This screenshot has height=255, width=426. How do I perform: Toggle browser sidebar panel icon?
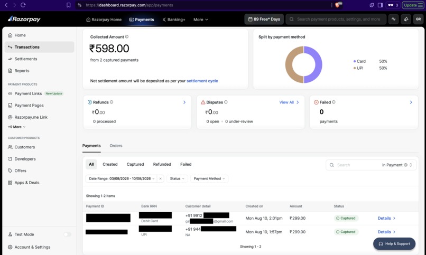click(x=380, y=5)
